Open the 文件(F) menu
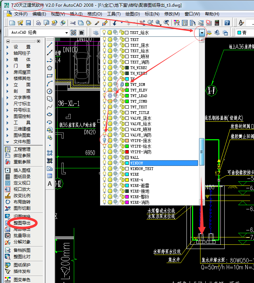 click(x=21, y=14)
